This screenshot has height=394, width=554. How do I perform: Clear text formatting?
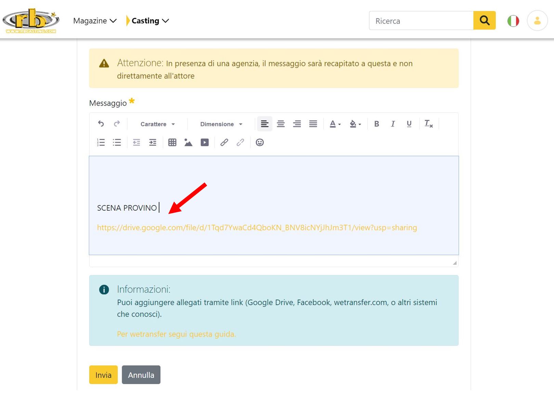[428, 124]
